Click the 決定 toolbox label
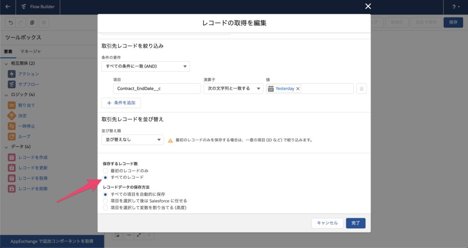 point(22,116)
